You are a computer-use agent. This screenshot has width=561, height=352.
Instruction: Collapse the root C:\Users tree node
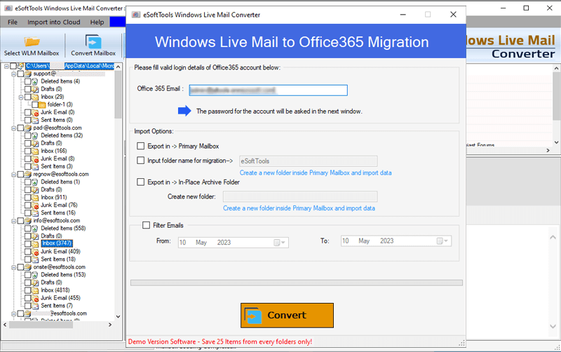[x=6, y=66]
